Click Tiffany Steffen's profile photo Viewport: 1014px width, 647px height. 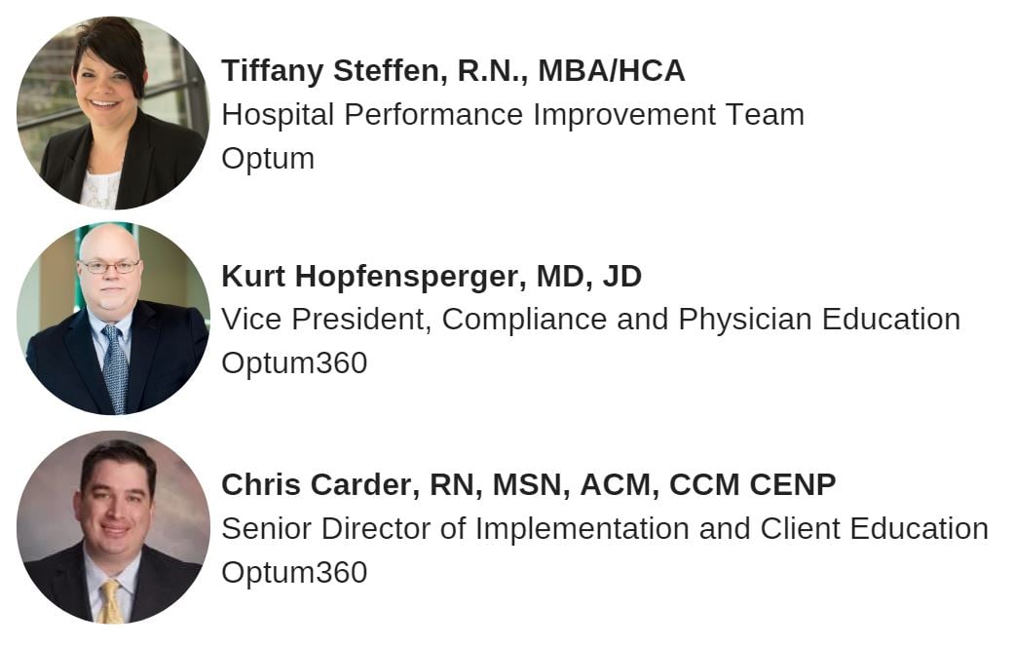[x=112, y=113]
